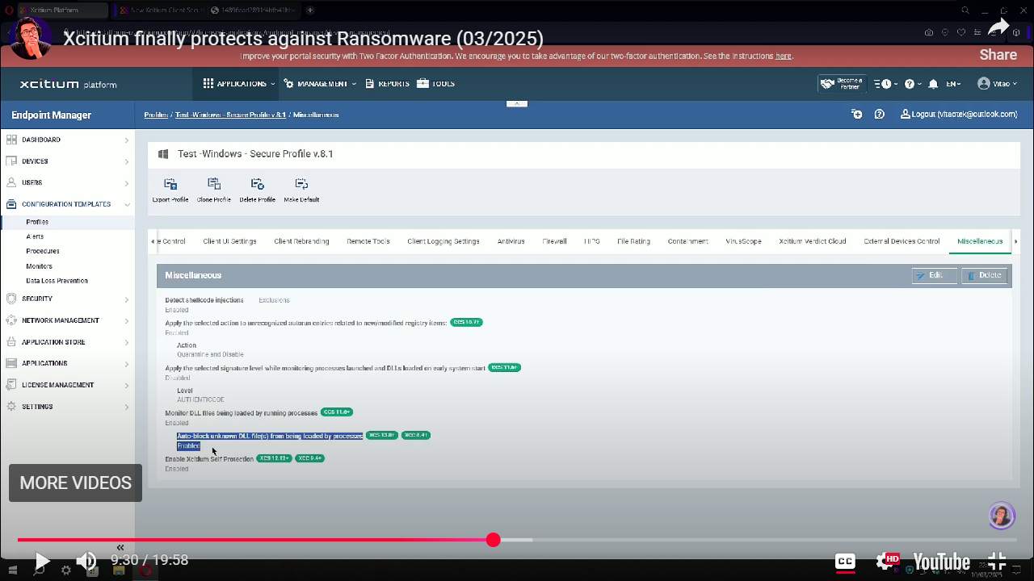1034x581 pixels.
Task: Click the Exclusions link beside shellcode injections
Action: click(274, 300)
